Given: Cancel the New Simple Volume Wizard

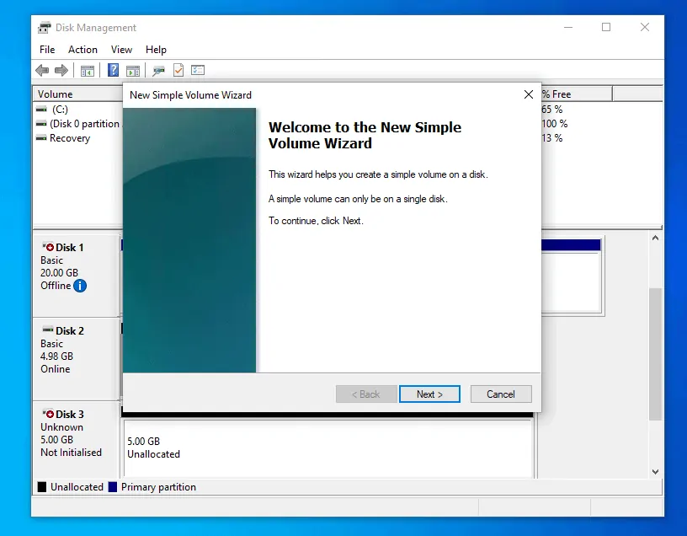Looking at the screenshot, I should tap(501, 394).
